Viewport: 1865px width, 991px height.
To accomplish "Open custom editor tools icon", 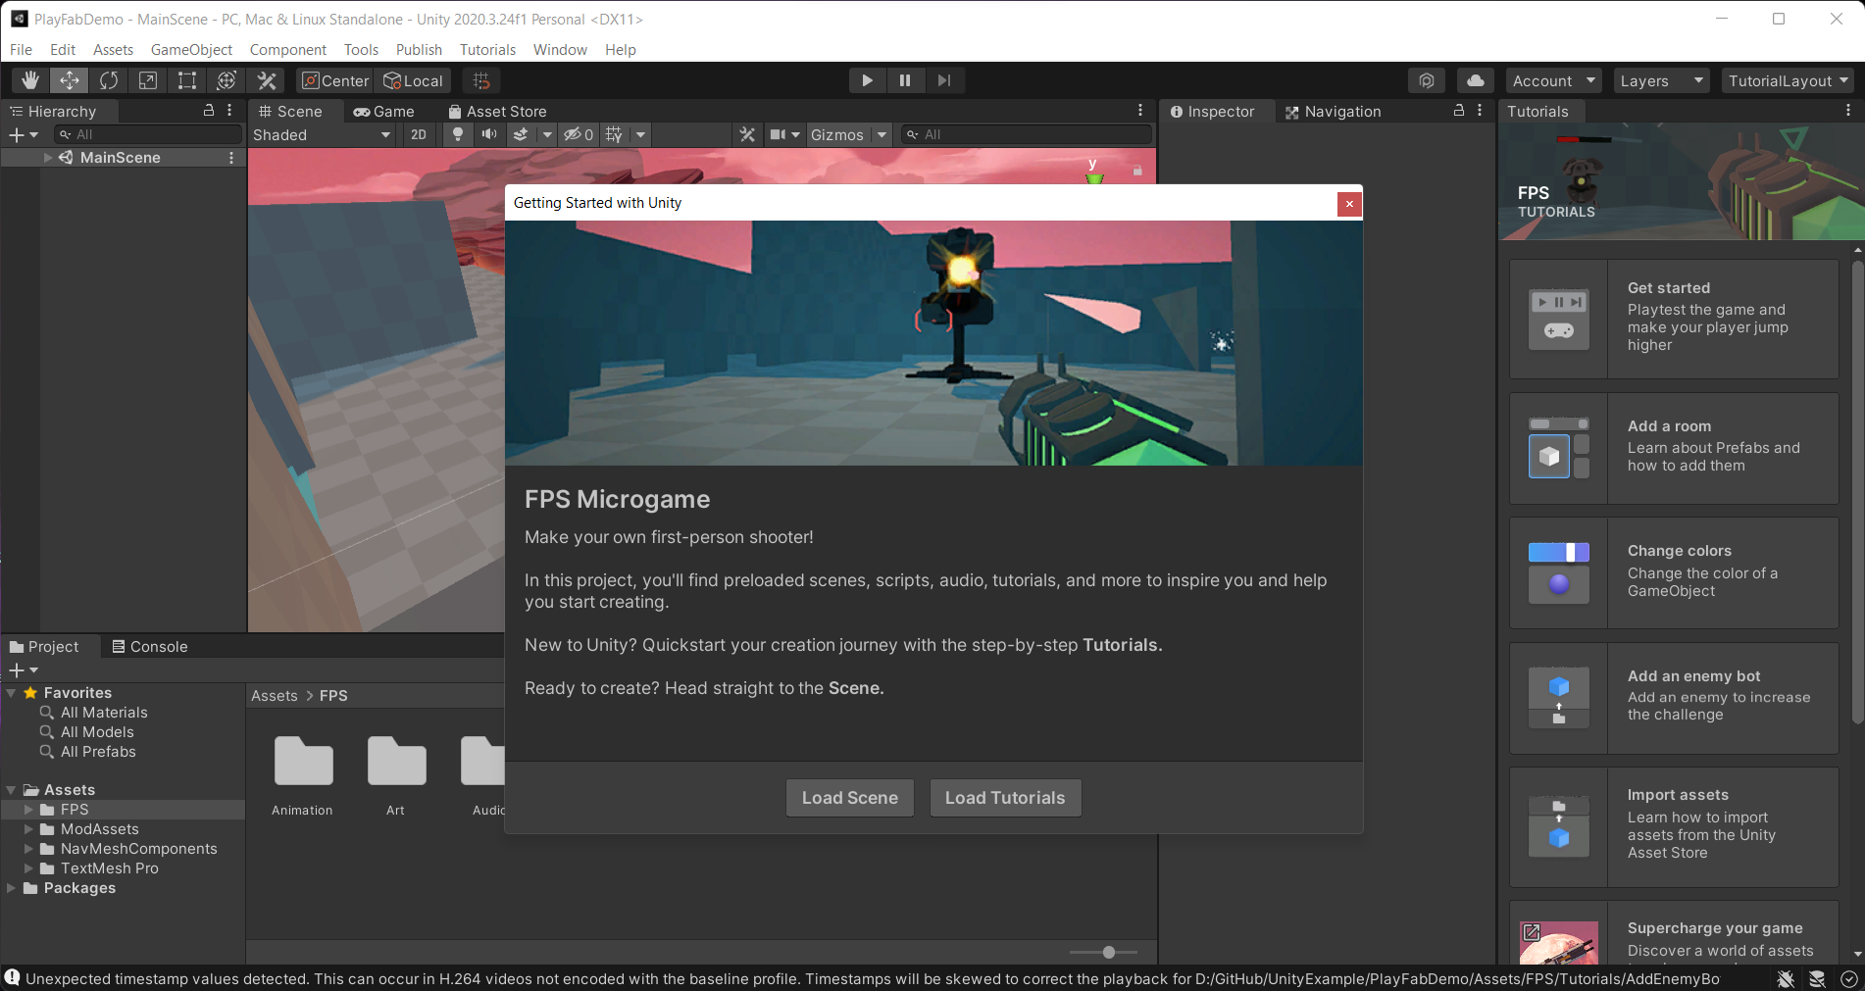I will tap(267, 80).
